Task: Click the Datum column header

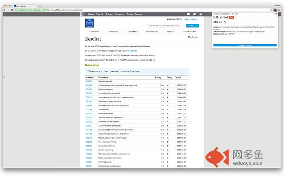Action: click(x=177, y=77)
